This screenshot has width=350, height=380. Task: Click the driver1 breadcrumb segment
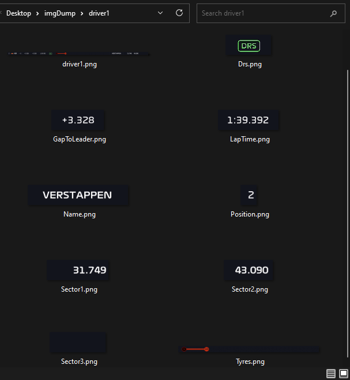99,13
